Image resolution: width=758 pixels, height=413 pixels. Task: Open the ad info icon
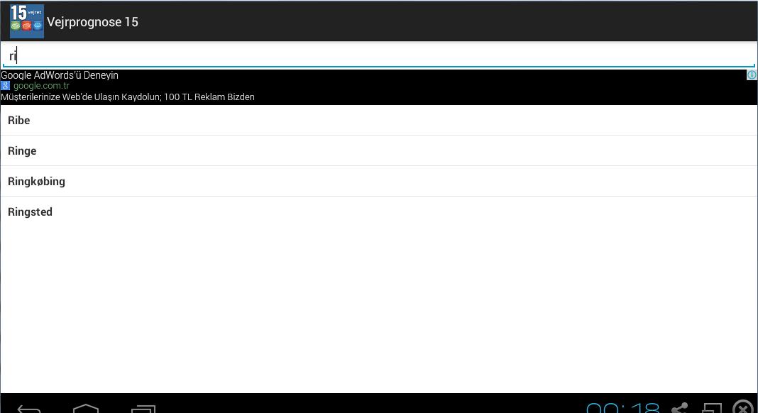752,75
